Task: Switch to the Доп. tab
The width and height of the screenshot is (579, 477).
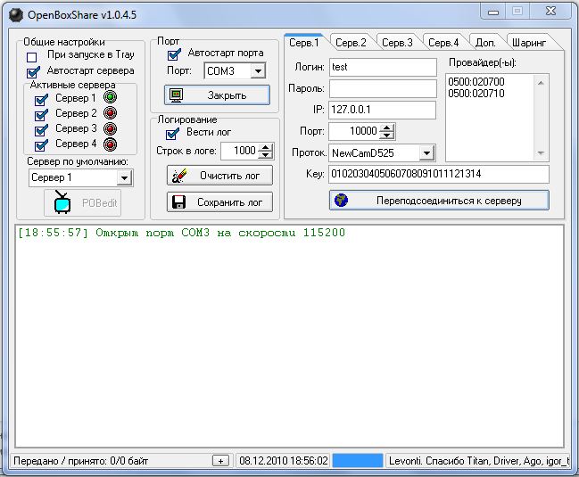Action: tap(485, 43)
